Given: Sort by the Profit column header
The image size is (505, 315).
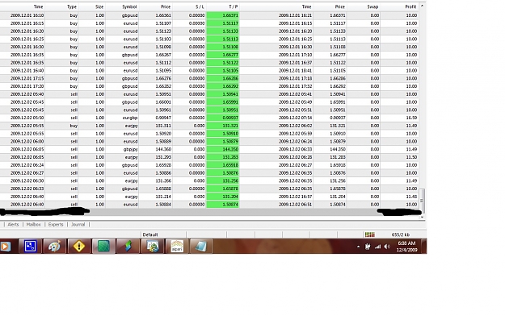Looking at the screenshot, I should click(410, 6).
